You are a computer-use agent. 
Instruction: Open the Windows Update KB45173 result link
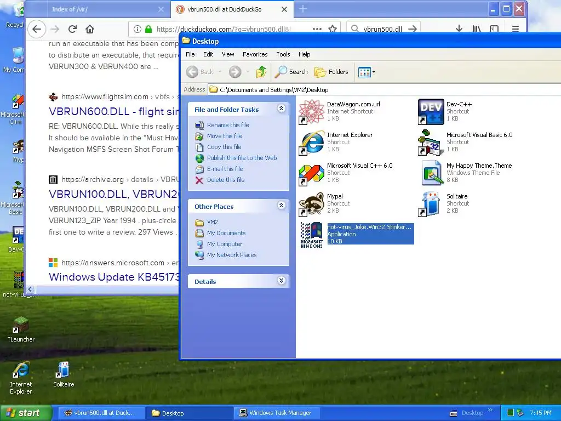(114, 277)
